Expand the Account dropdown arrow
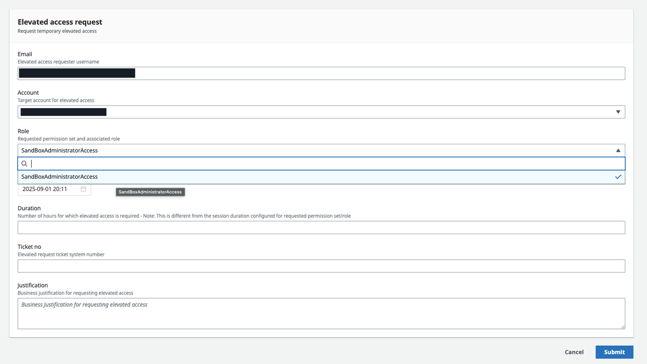The width and height of the screenshot is (647, 364). pyautogui.click(x=618, y=112)
